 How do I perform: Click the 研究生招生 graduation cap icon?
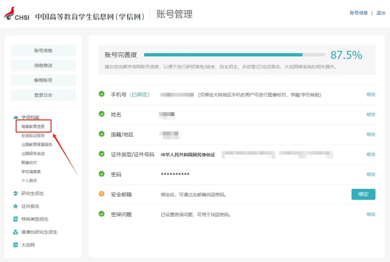coord(16,194)
